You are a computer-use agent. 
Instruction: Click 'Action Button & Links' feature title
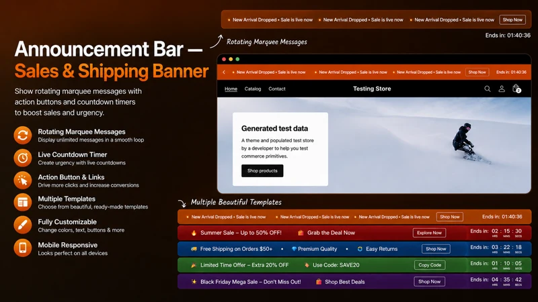click(x=71, y=177)
